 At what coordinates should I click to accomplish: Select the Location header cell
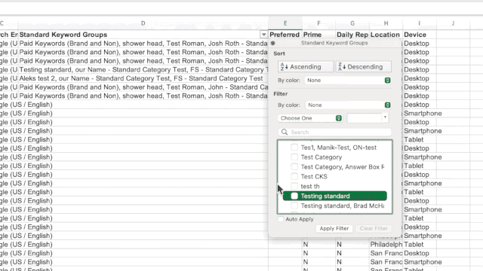(x=386, y=35)
